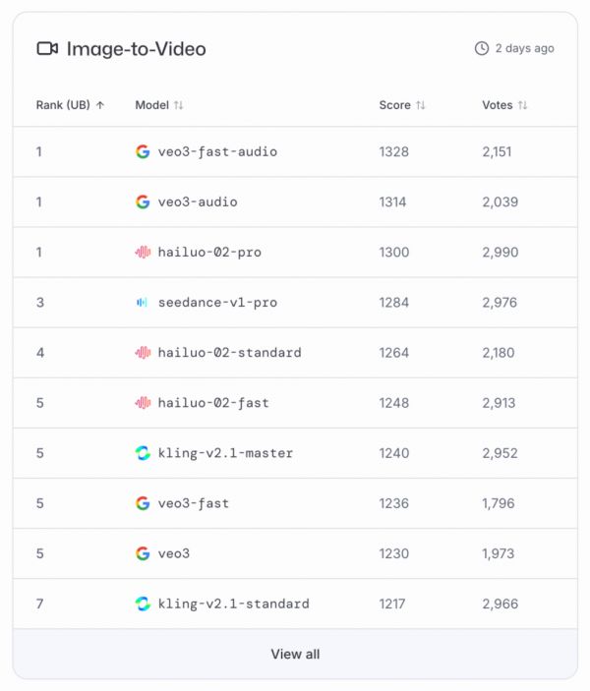Viewport: 590px width, 691px height.
Task: Click the video camera icon beside Image-to-Video
Action: [47, 48]
